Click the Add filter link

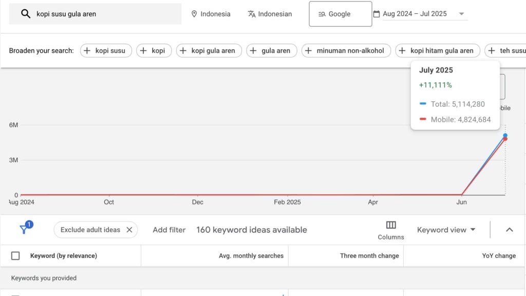[x=169, y=230]
